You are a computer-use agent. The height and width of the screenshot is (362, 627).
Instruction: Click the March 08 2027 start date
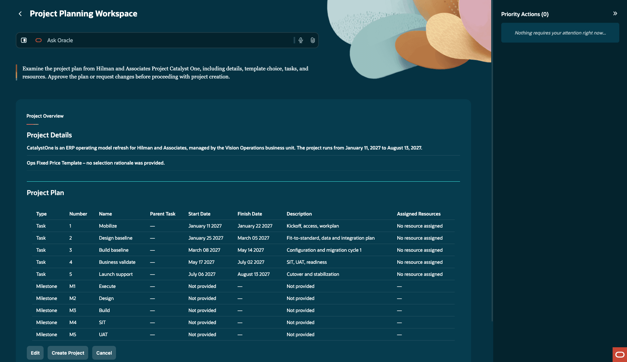(x=204, y=250)
